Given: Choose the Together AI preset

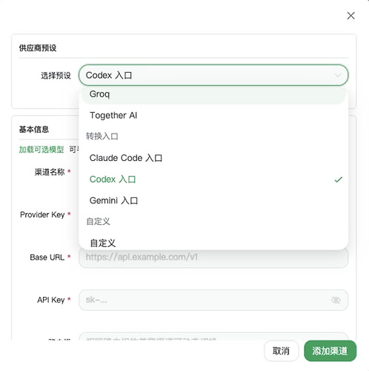Looking at the screenshot, I should pyautogui.click(x=213, y=116).
